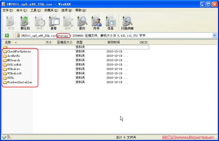Click the Delete (删除) toolbar icon
Image resolution: width=219 pixels, height=141 pixels.
click(x=68, y=22)
